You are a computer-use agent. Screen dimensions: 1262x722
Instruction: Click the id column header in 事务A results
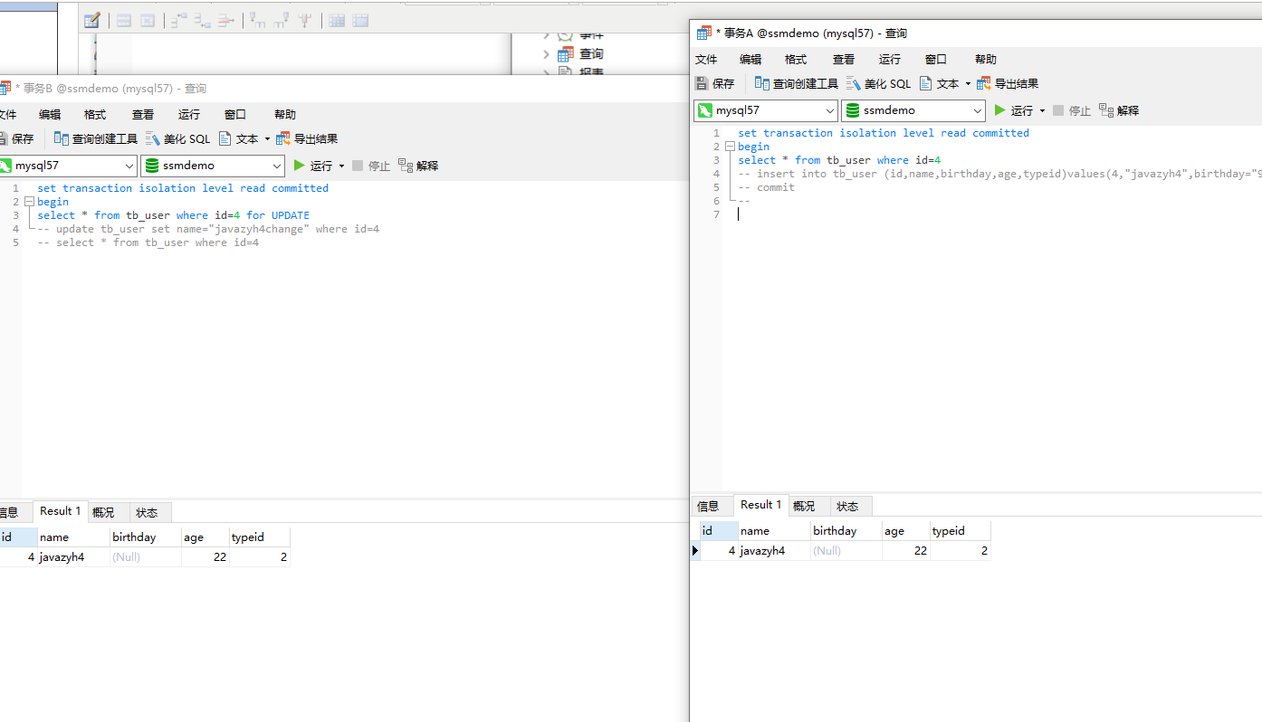pyautogui.click(x=719, y=531)
